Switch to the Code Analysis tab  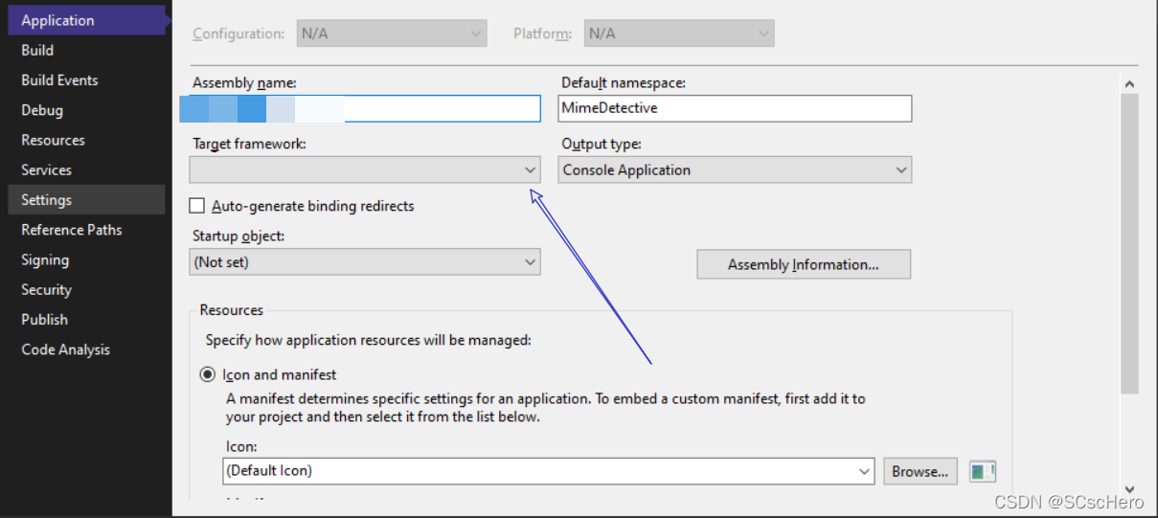[65, 349]
